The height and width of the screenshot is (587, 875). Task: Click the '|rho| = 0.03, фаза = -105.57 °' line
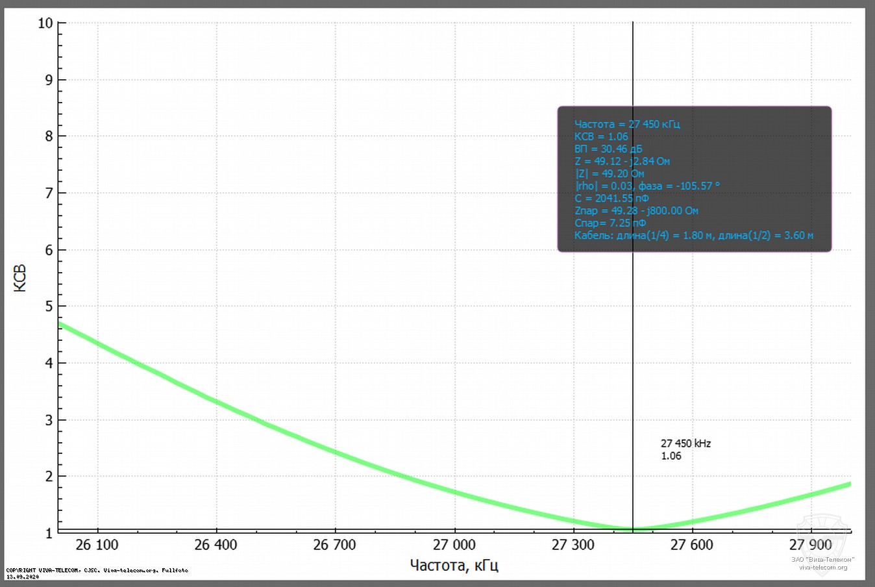click(647, 186)
